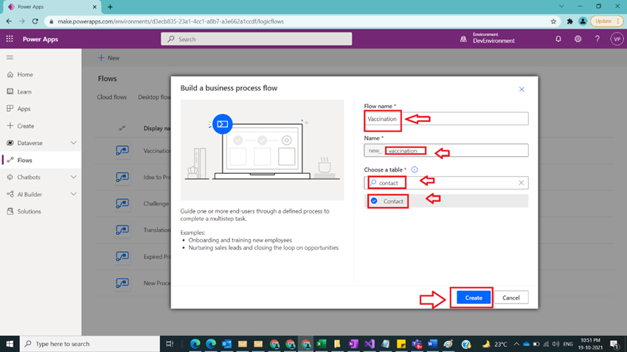627x352 pixels.
Task: Click the flow icon in New Proce row
Action: pyautogui.click(x=122, y=283)
